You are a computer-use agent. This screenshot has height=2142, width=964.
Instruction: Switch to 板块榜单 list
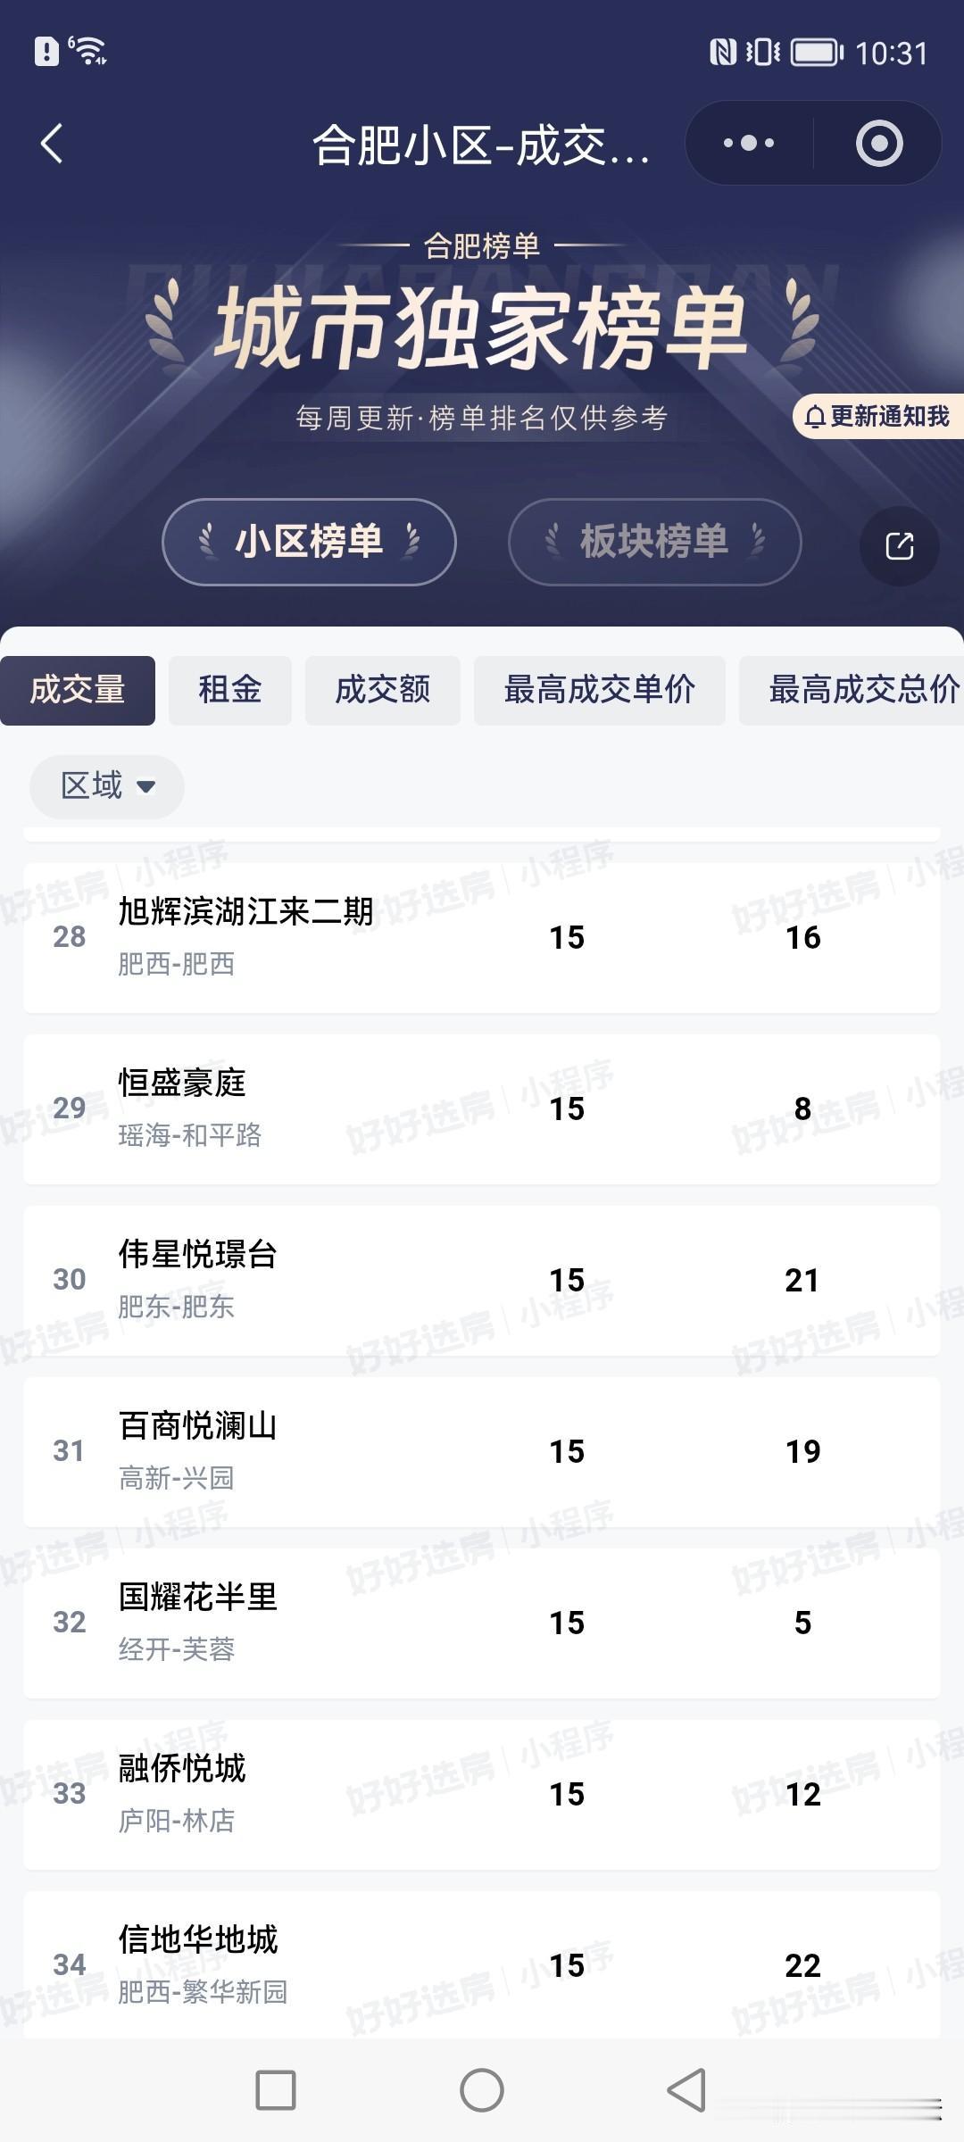(654, 542)
